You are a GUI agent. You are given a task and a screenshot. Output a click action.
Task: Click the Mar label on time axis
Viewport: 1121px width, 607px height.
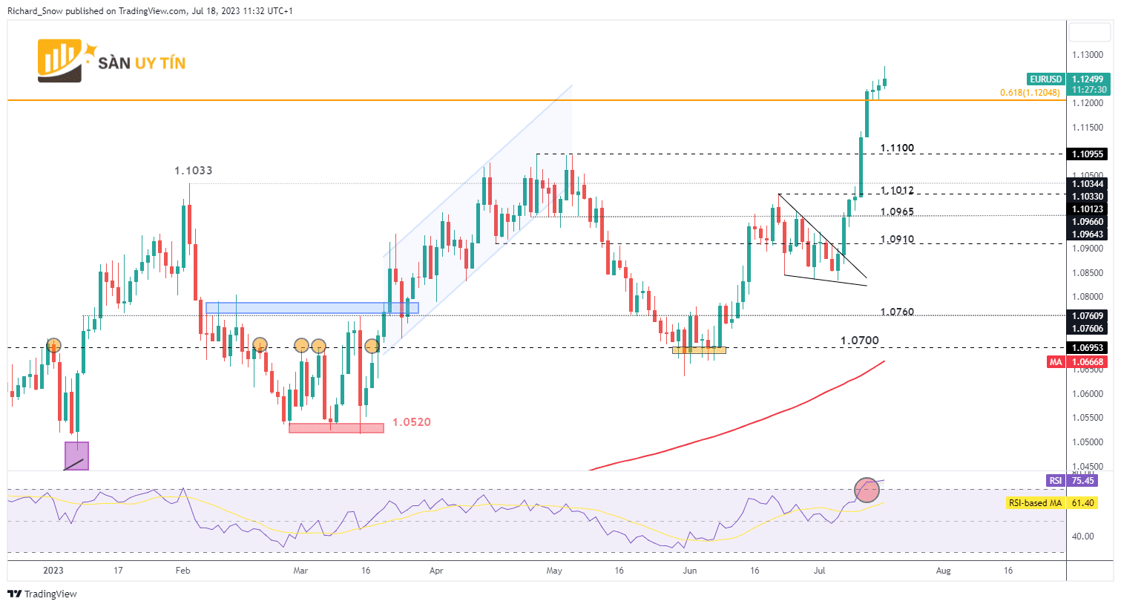300,571
